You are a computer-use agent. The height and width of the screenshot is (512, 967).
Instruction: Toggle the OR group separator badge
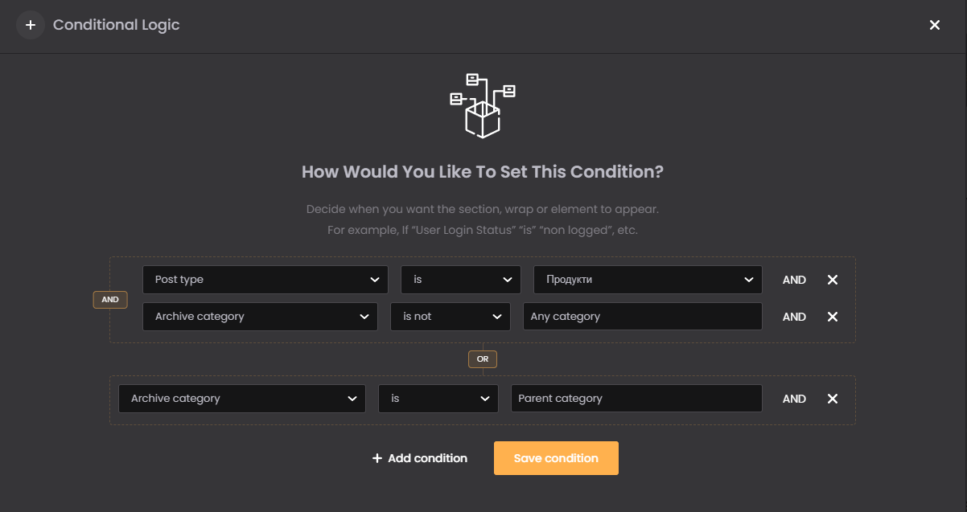[483, 359]
